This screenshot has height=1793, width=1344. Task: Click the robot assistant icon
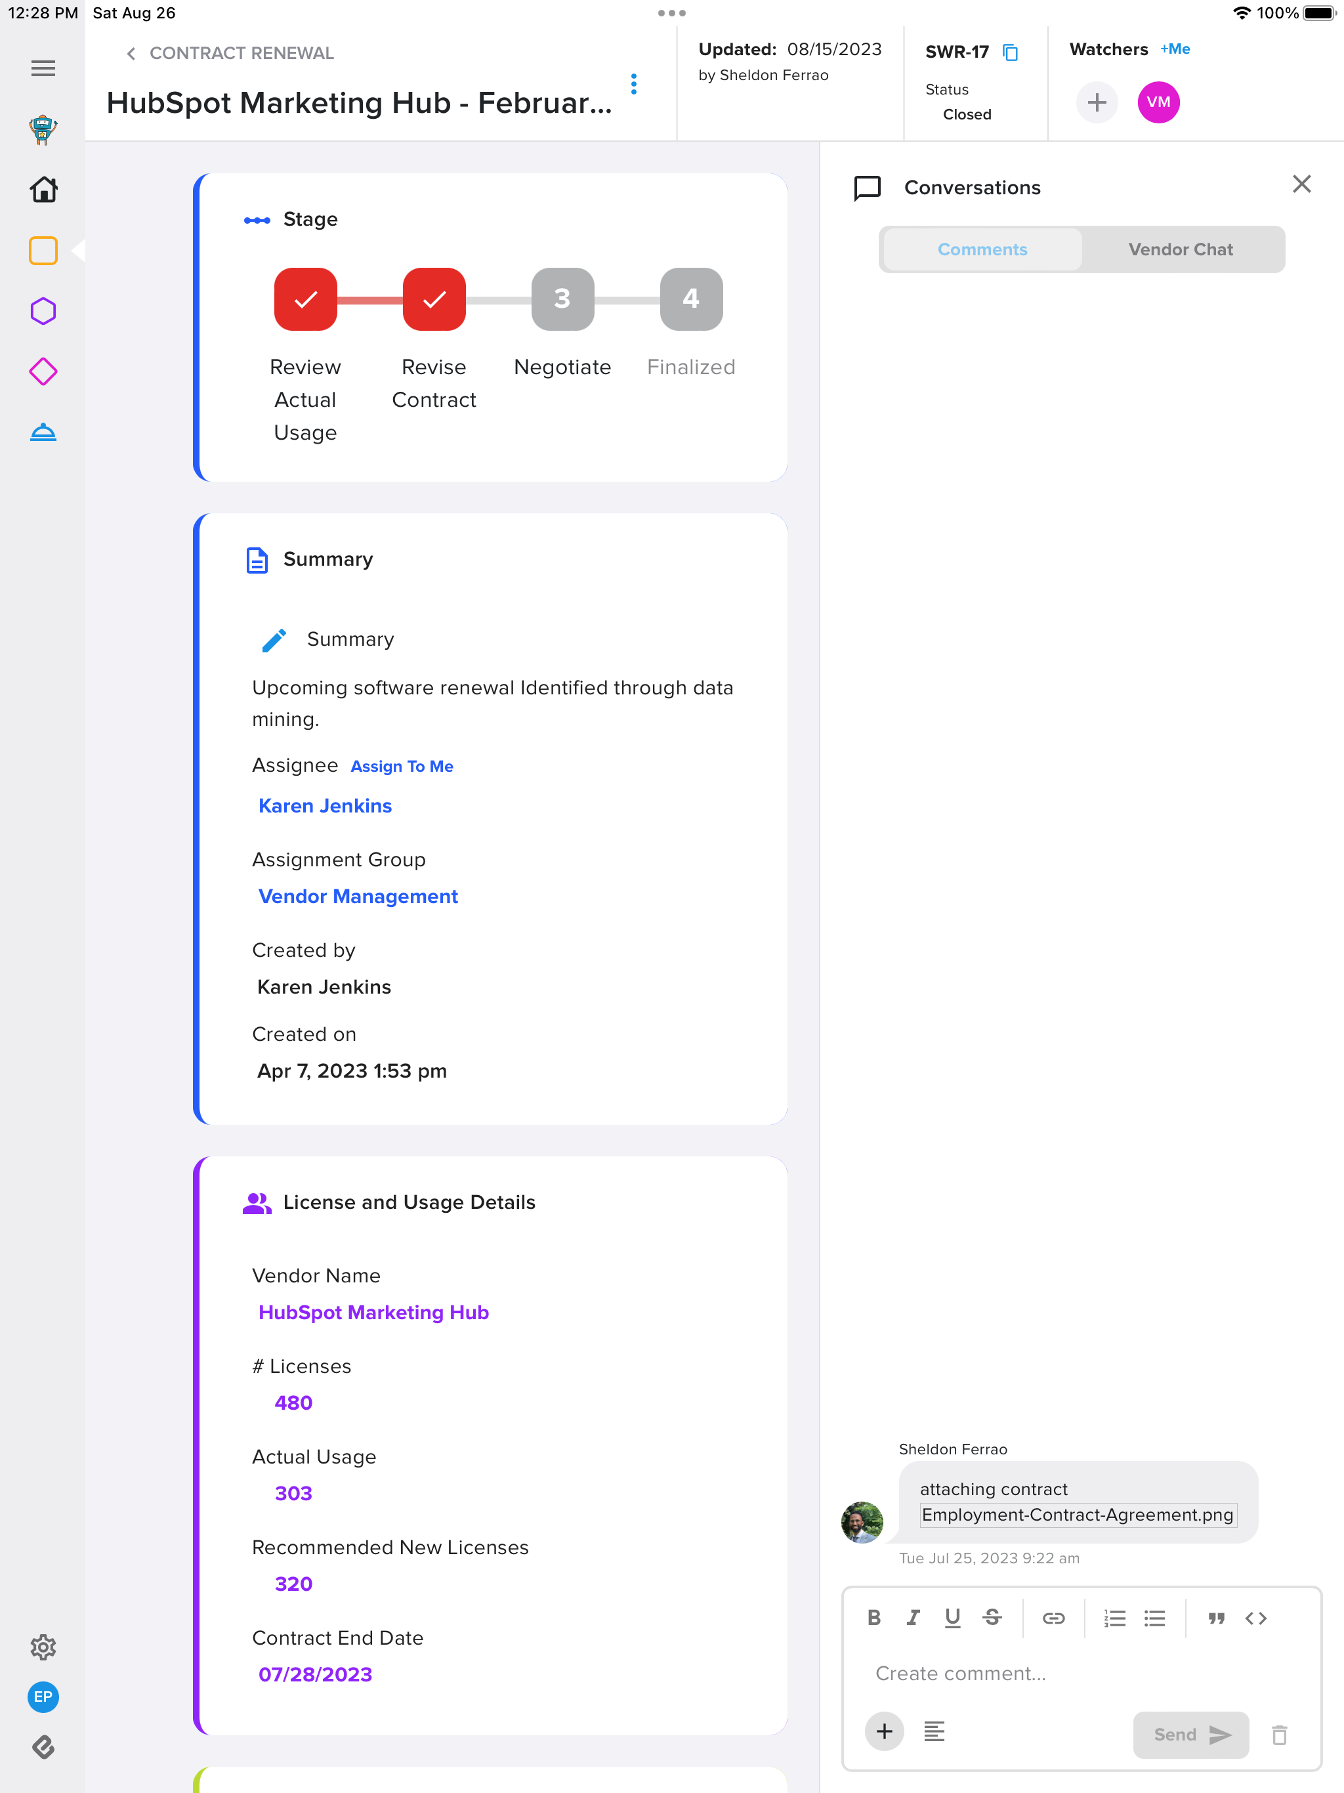click(43, 130)
